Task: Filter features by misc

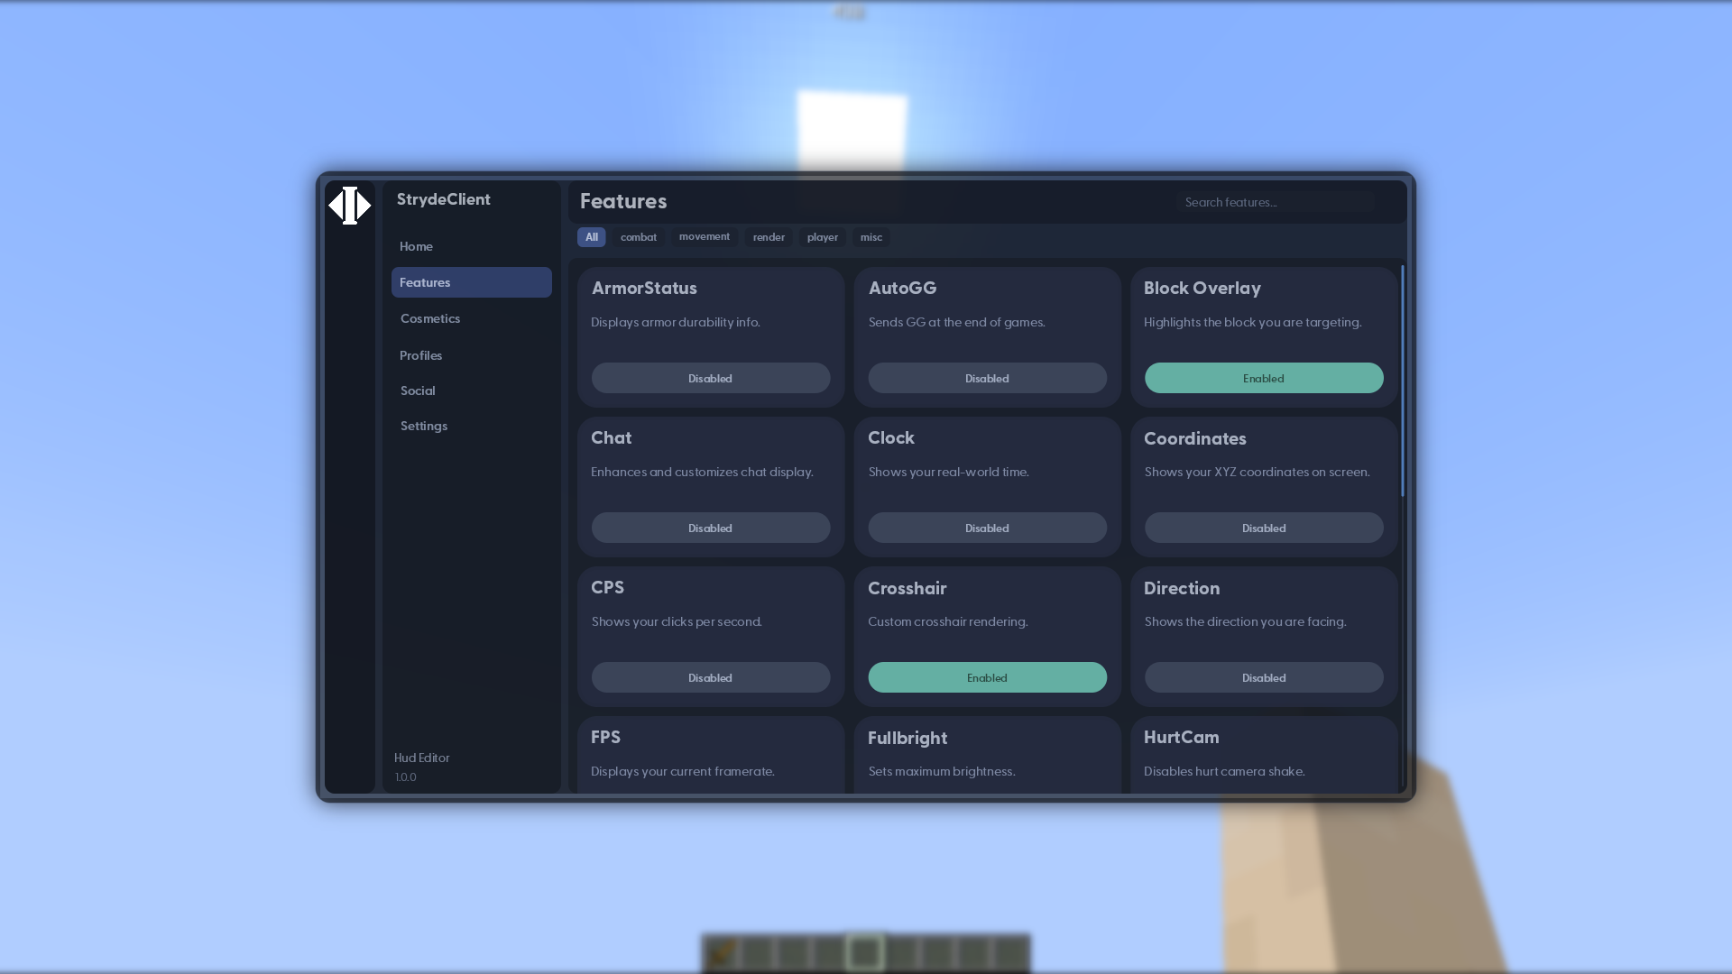Action: tap(871, 237)
